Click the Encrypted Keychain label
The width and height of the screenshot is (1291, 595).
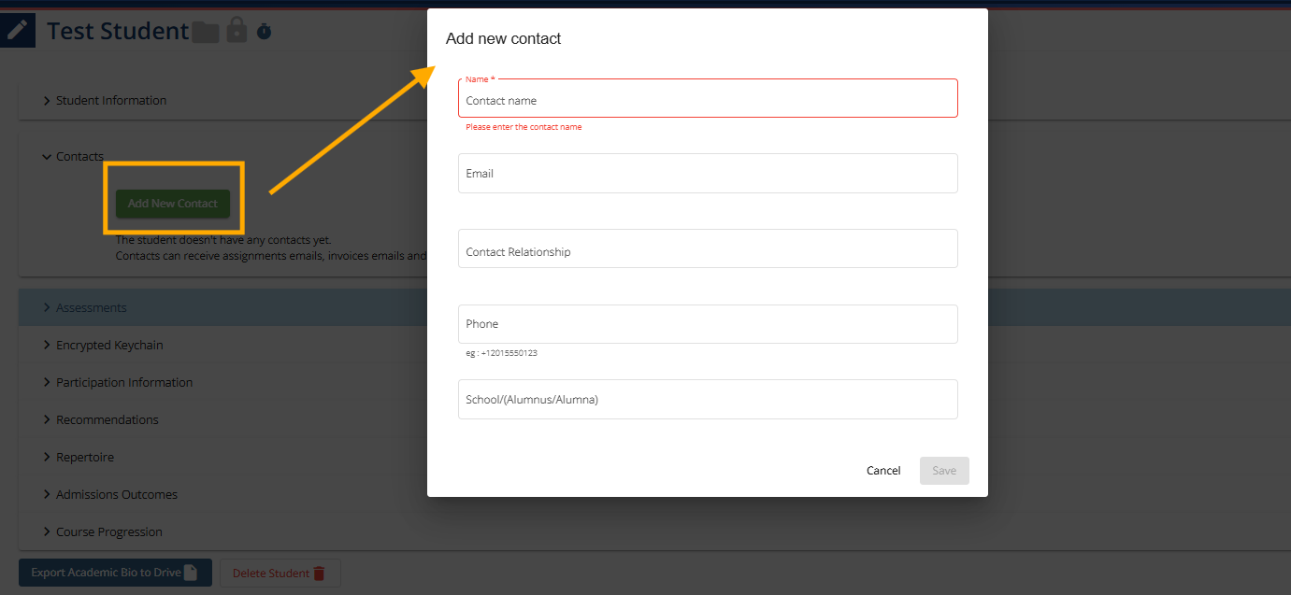click(109, 346)
